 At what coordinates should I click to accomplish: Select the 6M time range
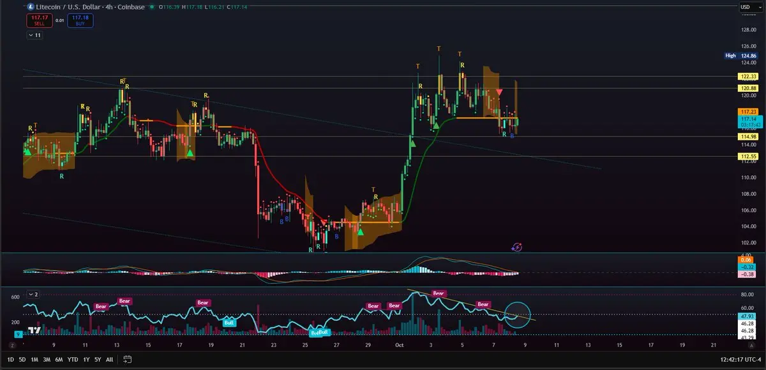pyautogui.click(x=59, y=359)
